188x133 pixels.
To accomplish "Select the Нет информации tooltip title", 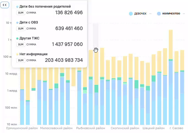I will [34, 54].
